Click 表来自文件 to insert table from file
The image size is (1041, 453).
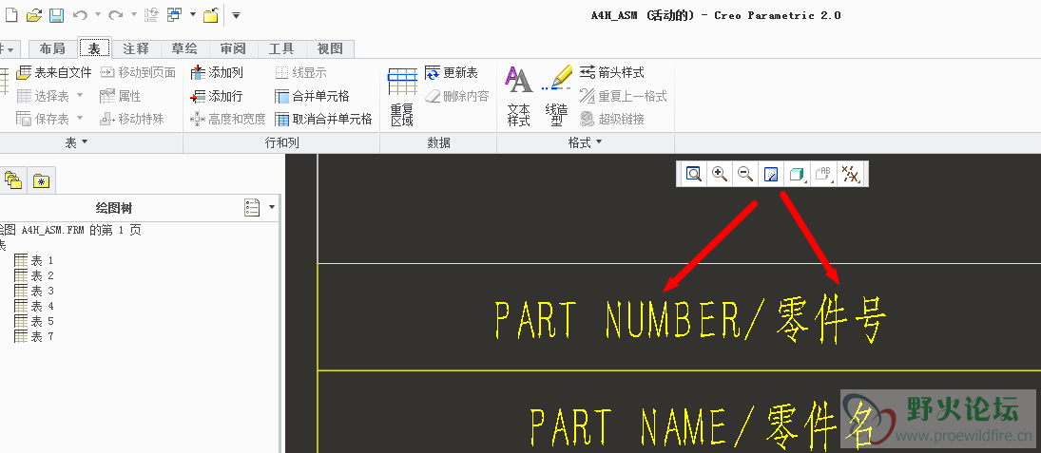54,72
